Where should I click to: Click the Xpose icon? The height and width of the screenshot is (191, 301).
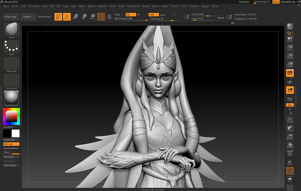[x=290, y=188]
